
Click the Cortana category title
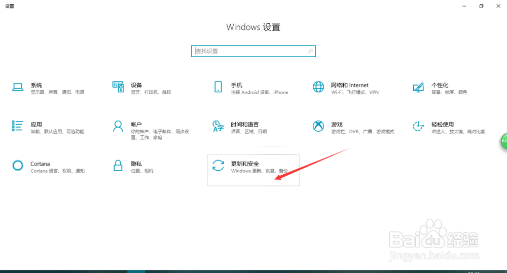point(40,164)
